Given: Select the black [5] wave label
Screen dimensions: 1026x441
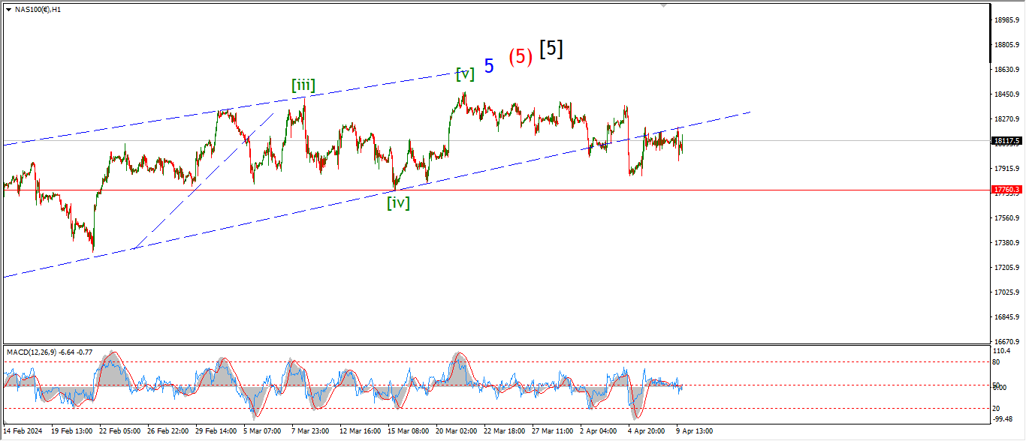Looking at the screenshot, I should point(551,49).
